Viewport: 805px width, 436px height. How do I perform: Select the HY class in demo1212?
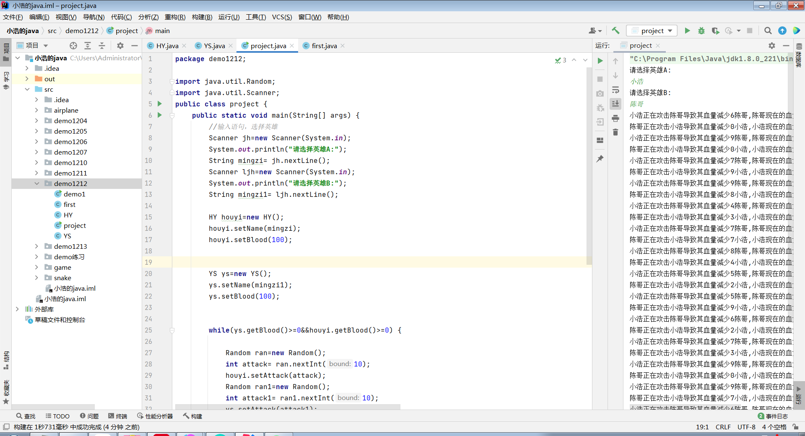pos(68,215)
